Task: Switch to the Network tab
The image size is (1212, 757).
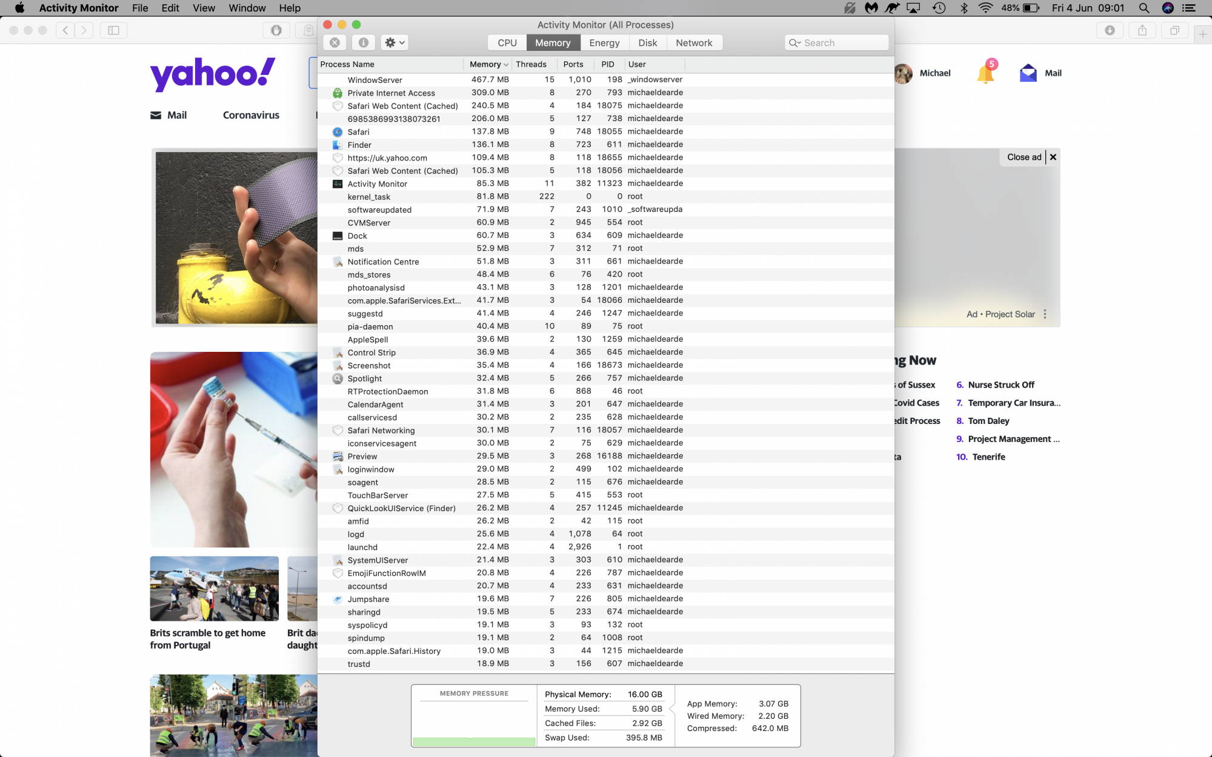Action: [694, 42]
